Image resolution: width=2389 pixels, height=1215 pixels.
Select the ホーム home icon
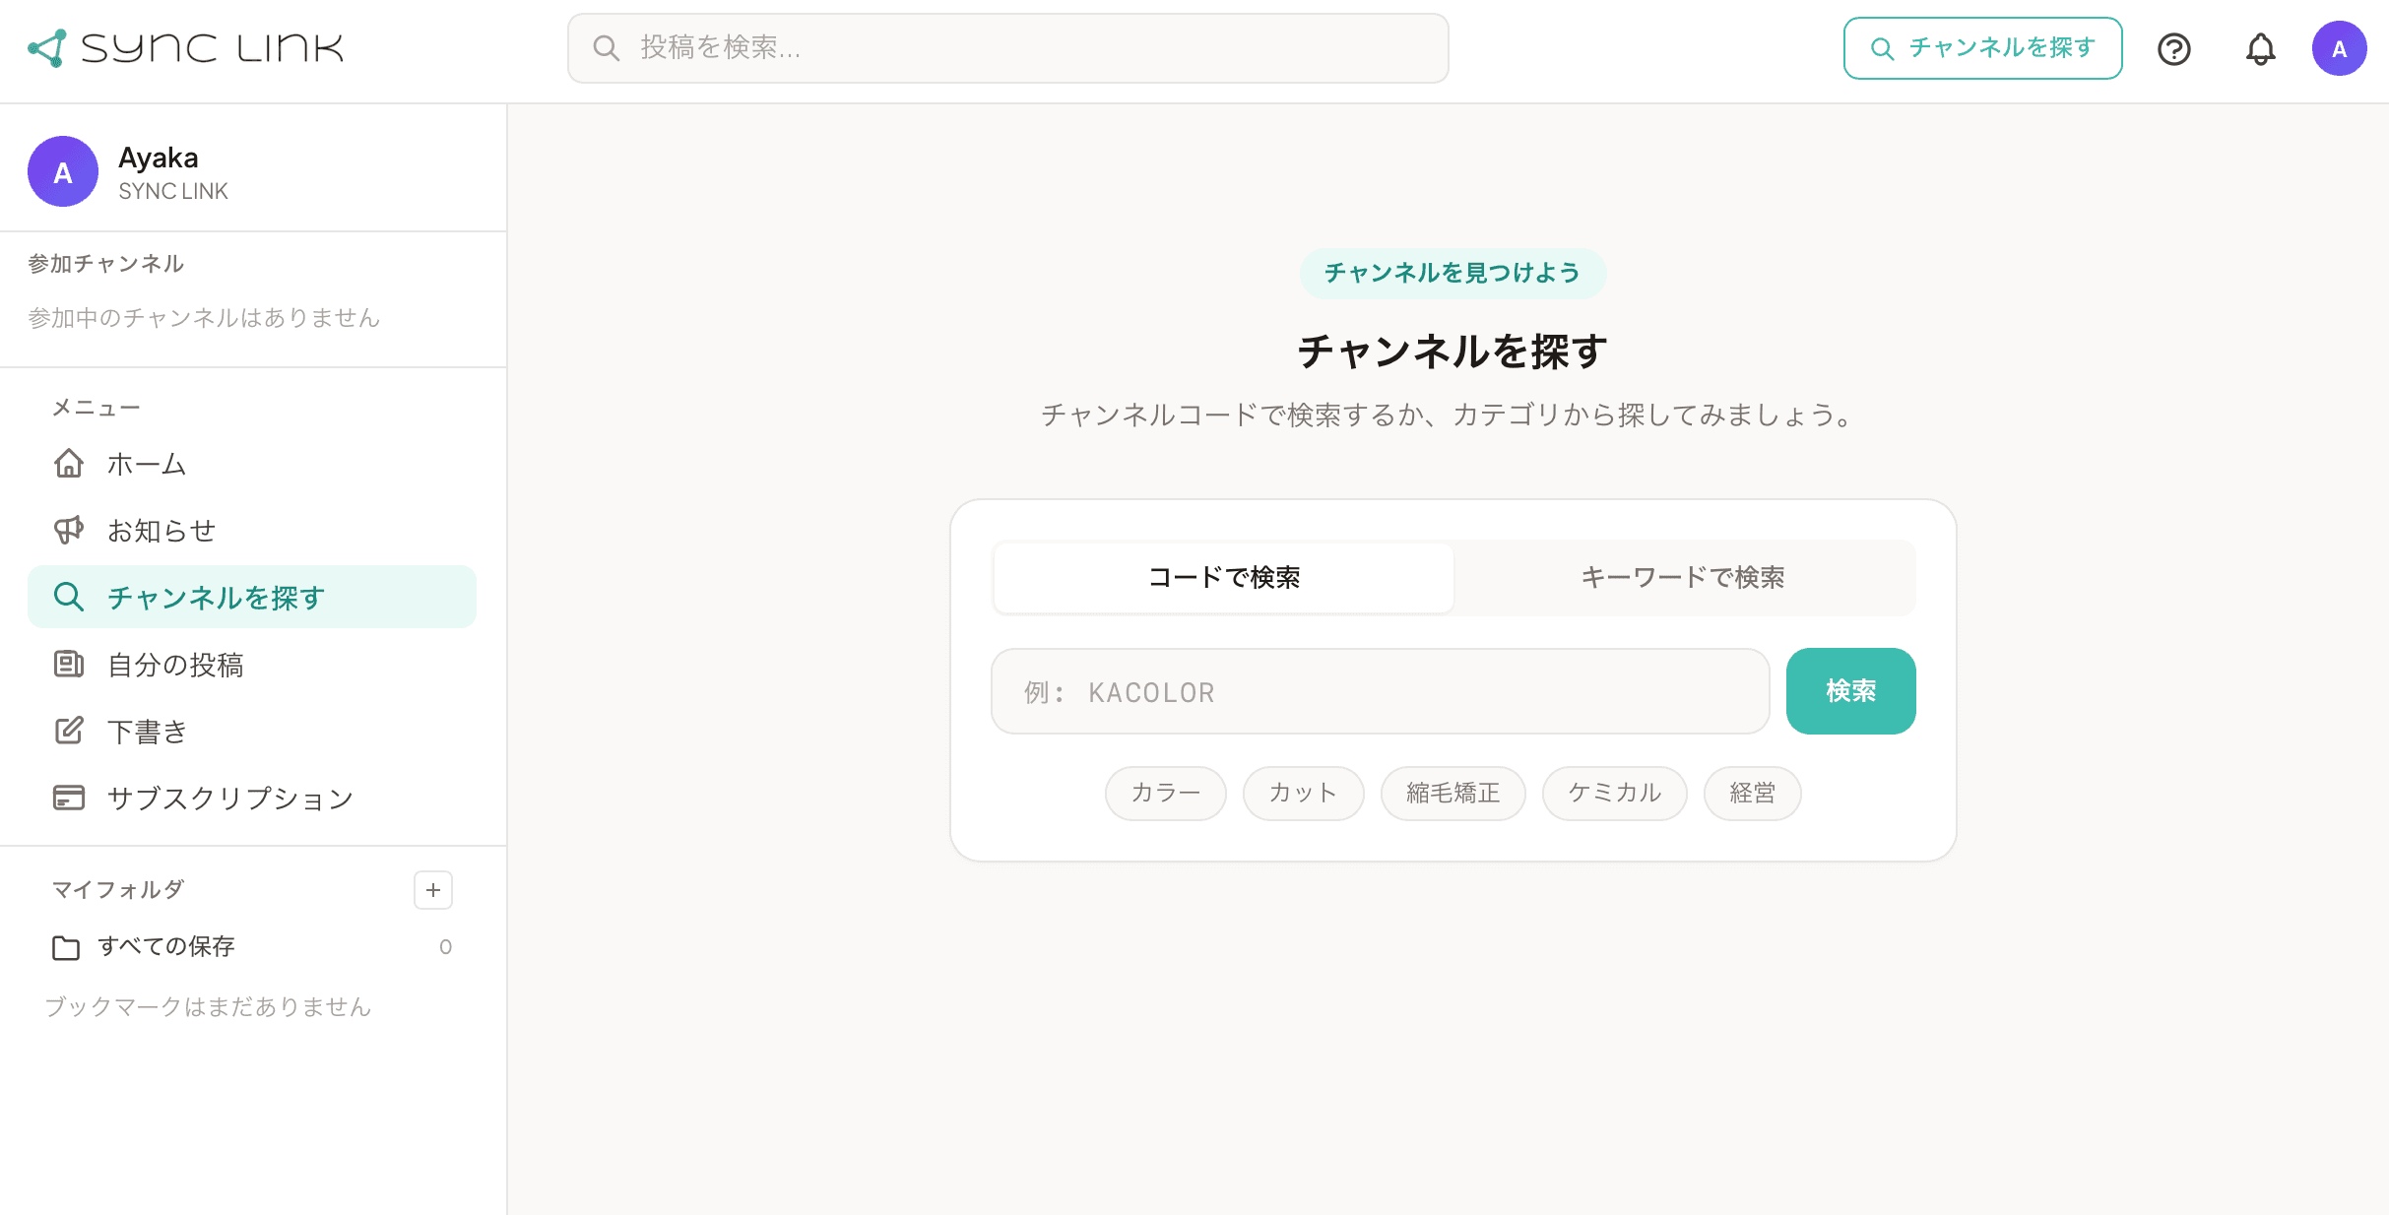(x=68, y=463)
